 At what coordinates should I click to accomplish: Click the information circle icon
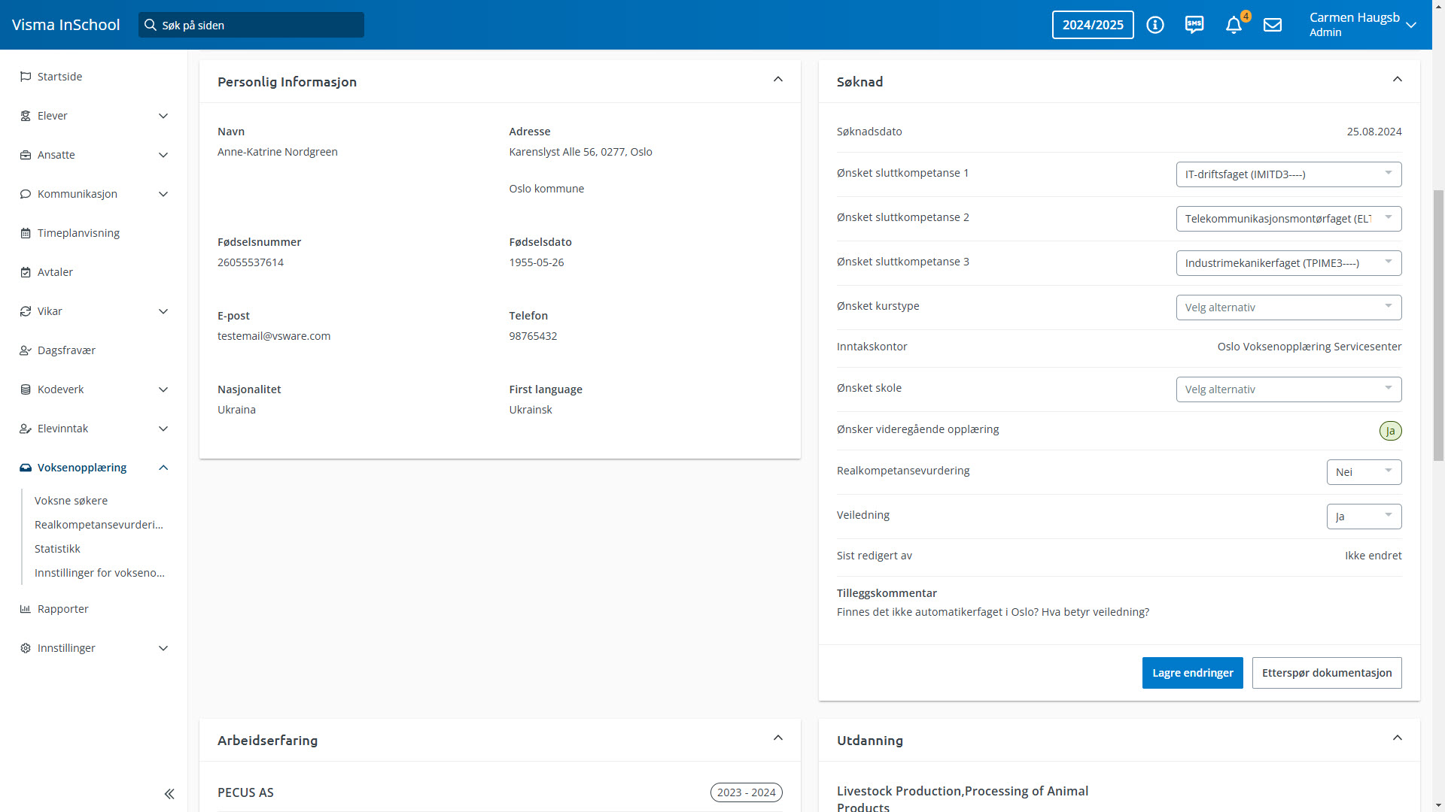tap(1155, 25)
